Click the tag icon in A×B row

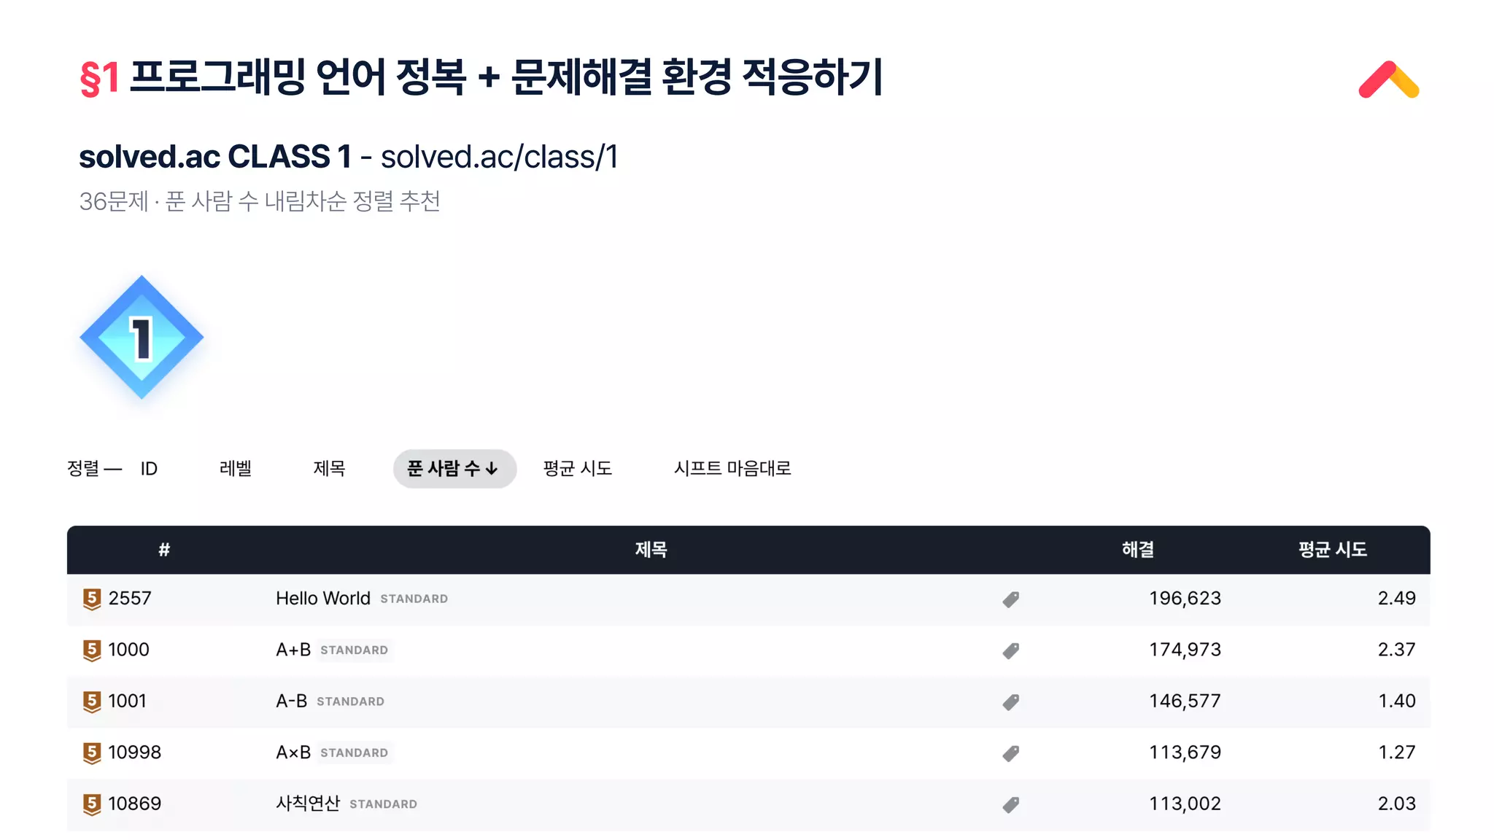1010,753
